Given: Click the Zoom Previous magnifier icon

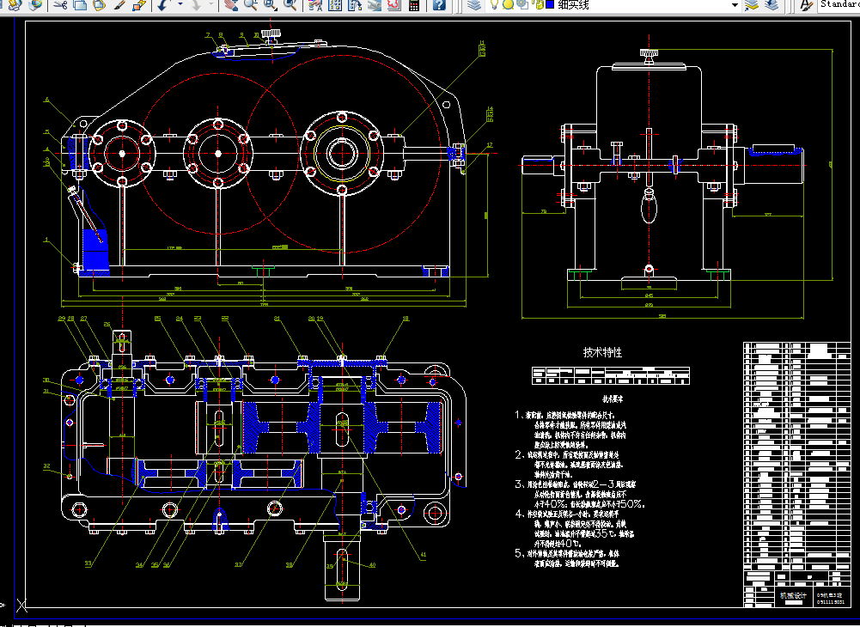Looking at the screenshot, I should [x=290, y=5].
